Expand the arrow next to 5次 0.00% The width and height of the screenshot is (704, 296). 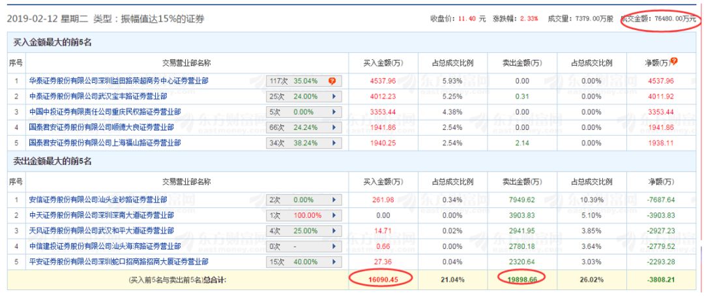click(x=334, y=112)
